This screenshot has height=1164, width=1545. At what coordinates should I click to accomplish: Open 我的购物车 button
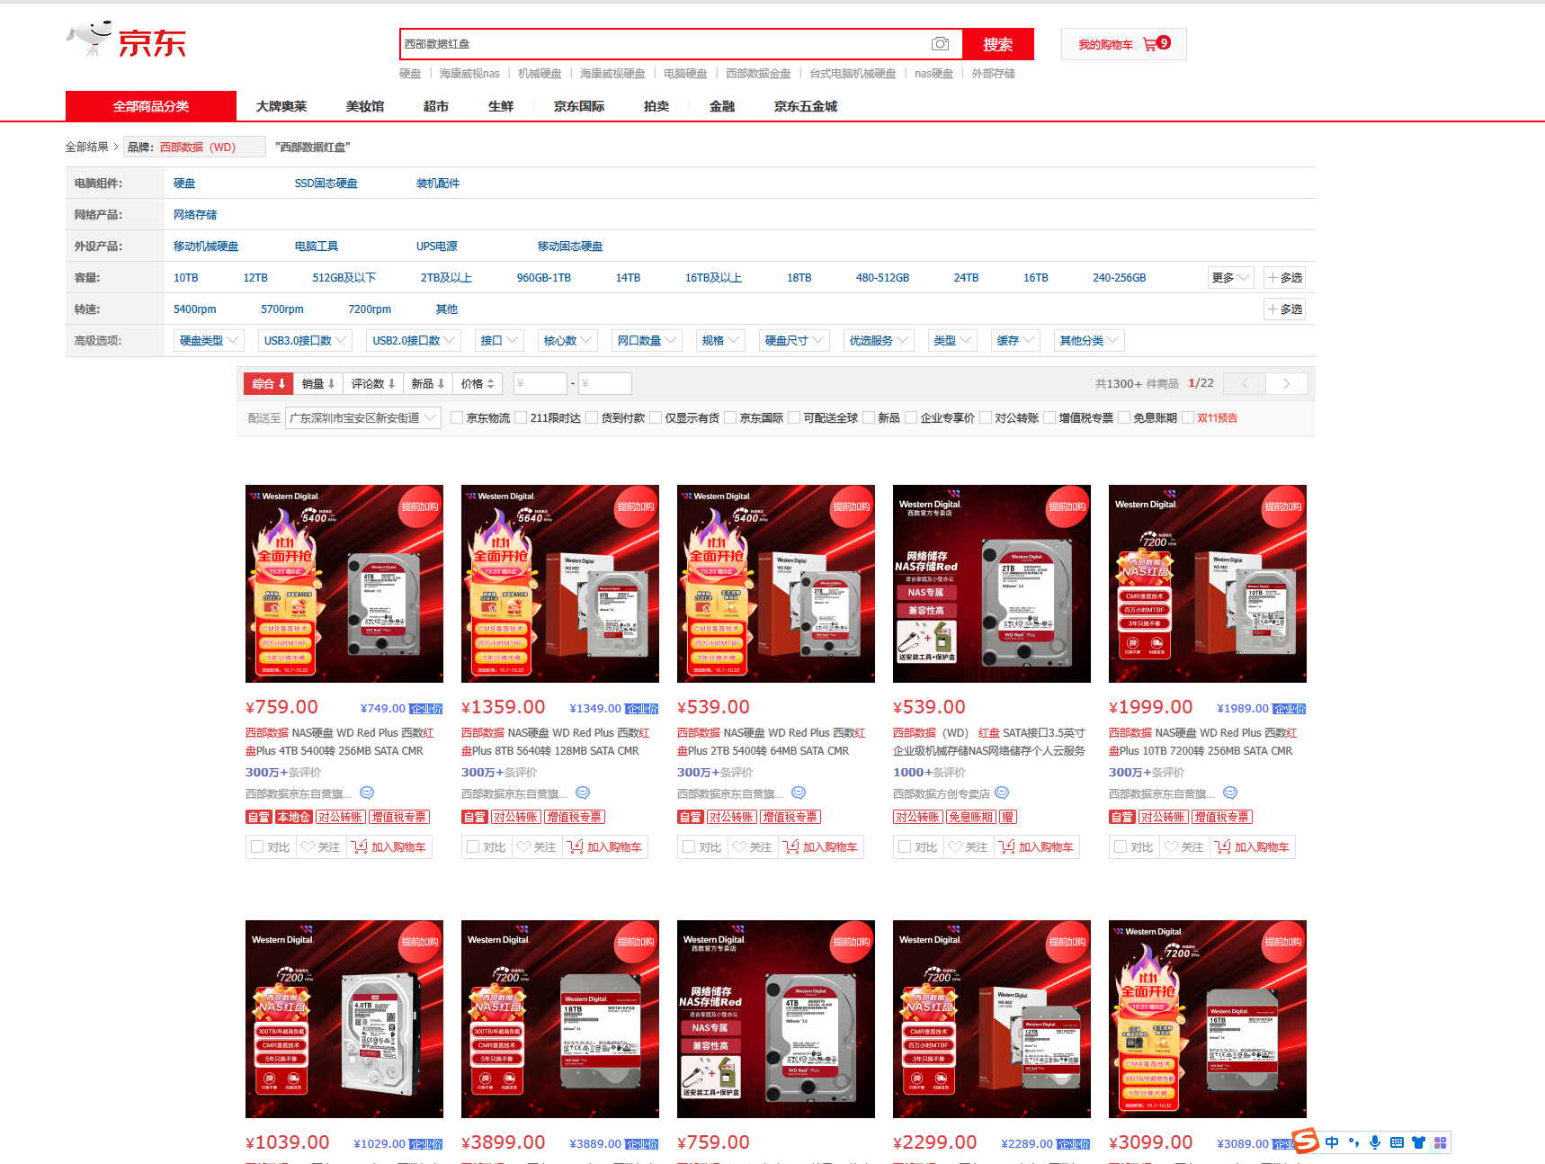click(1124, 44)
